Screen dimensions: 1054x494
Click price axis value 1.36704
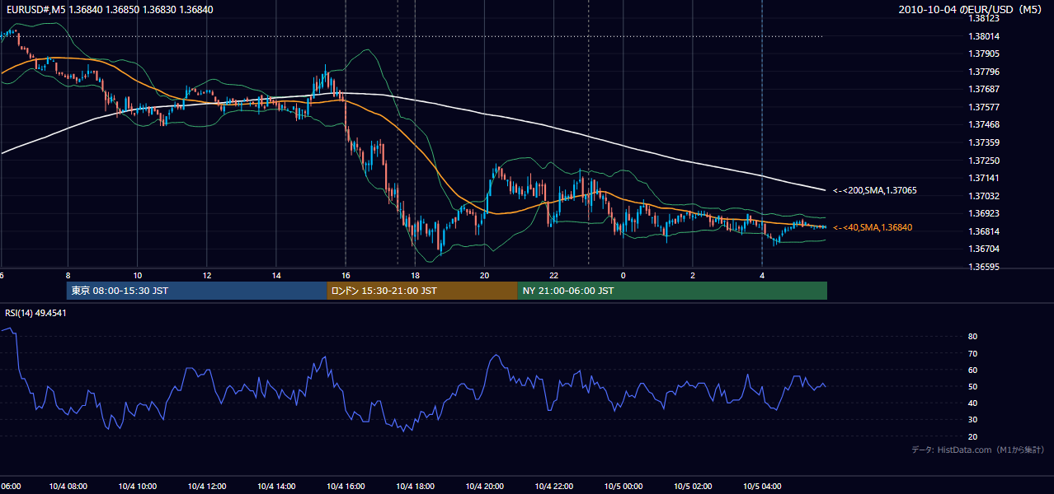pyautogui.click(x=983, y=249)
